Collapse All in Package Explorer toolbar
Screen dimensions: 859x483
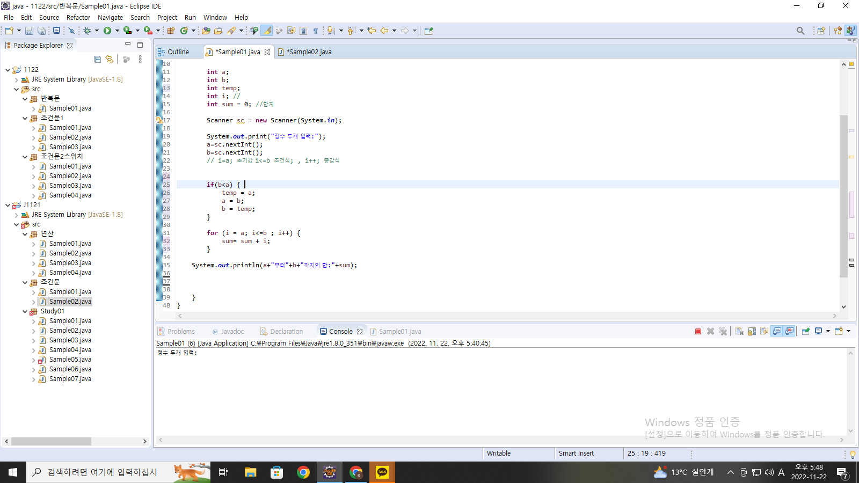click(x=97, y=59)
